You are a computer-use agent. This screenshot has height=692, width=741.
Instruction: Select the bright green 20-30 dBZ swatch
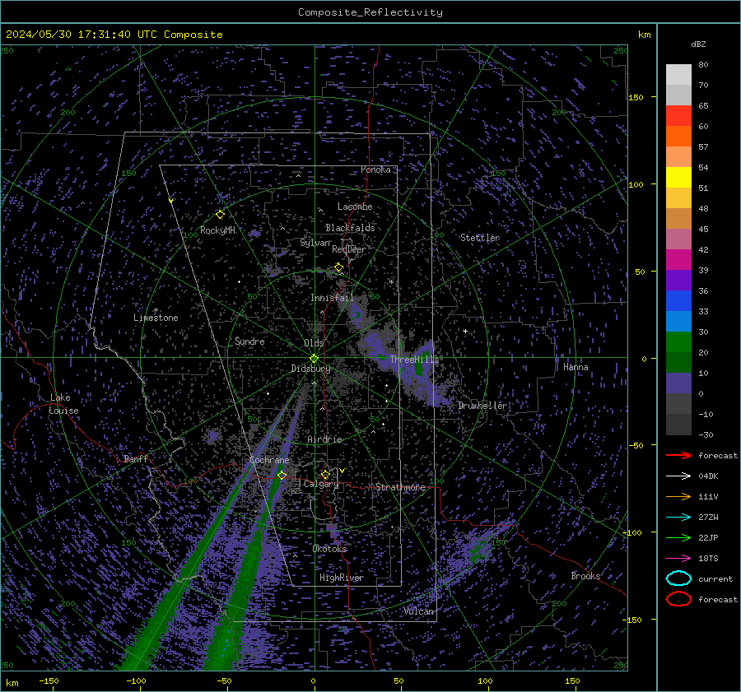pos(678,342)
